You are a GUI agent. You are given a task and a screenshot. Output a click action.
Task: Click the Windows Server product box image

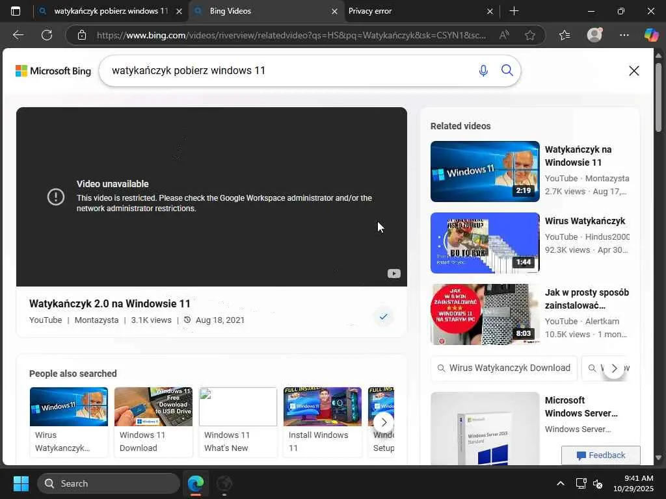[x=485, y=428]
